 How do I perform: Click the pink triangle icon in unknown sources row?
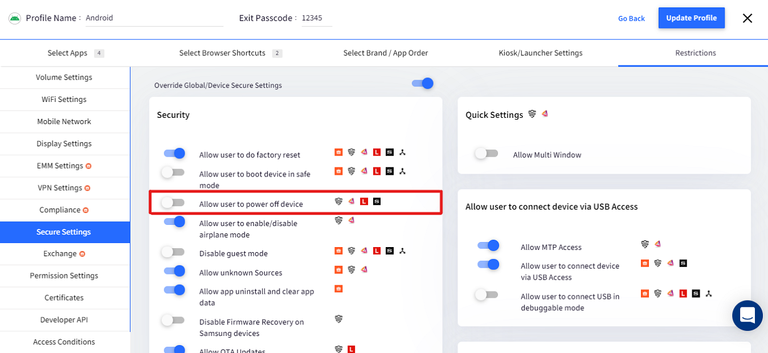[364, 269]
